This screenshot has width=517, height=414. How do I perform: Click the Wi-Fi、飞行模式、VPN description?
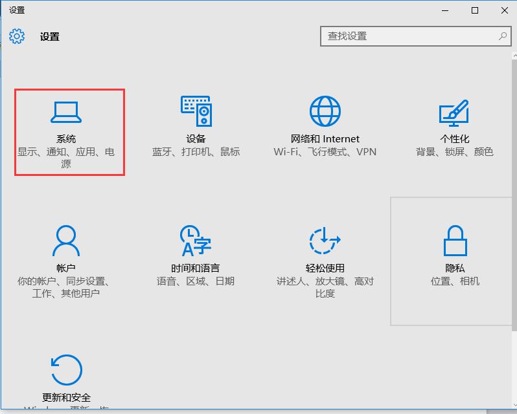[325, 152]
